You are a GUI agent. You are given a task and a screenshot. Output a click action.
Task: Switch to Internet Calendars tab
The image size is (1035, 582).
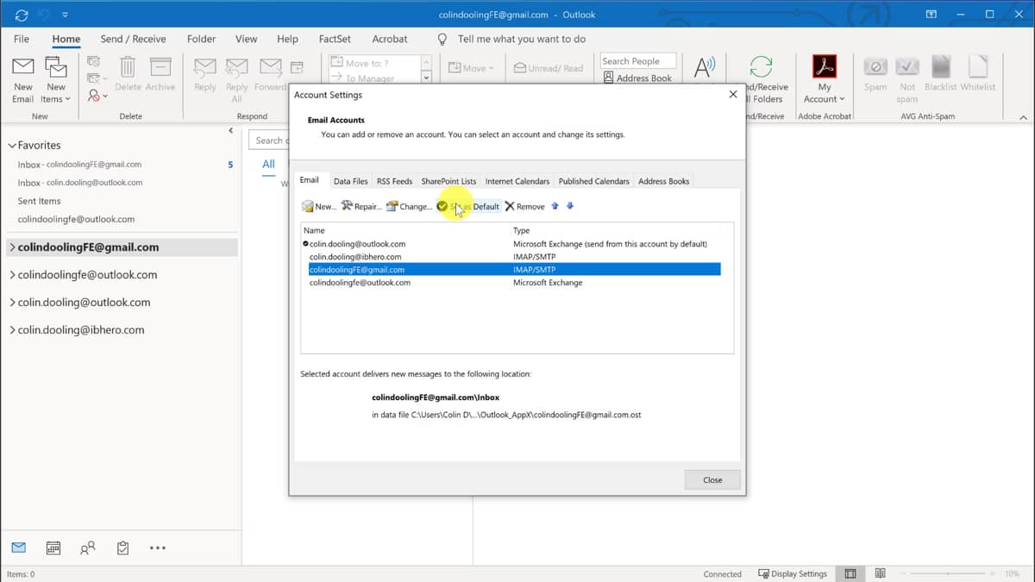(517, 181)
